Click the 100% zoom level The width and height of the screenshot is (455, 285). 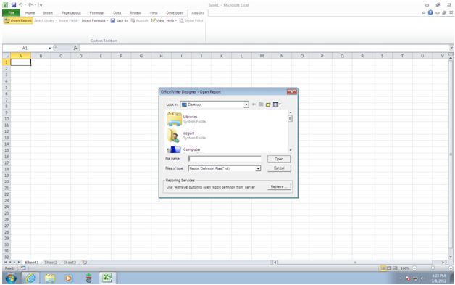click(405, 268)
